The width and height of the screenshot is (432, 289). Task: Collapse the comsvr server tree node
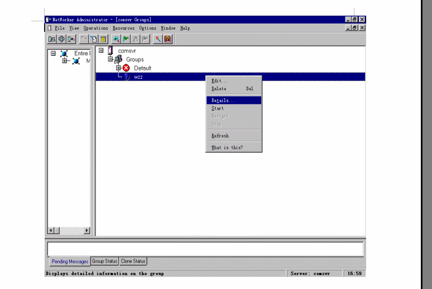point(101,51)
